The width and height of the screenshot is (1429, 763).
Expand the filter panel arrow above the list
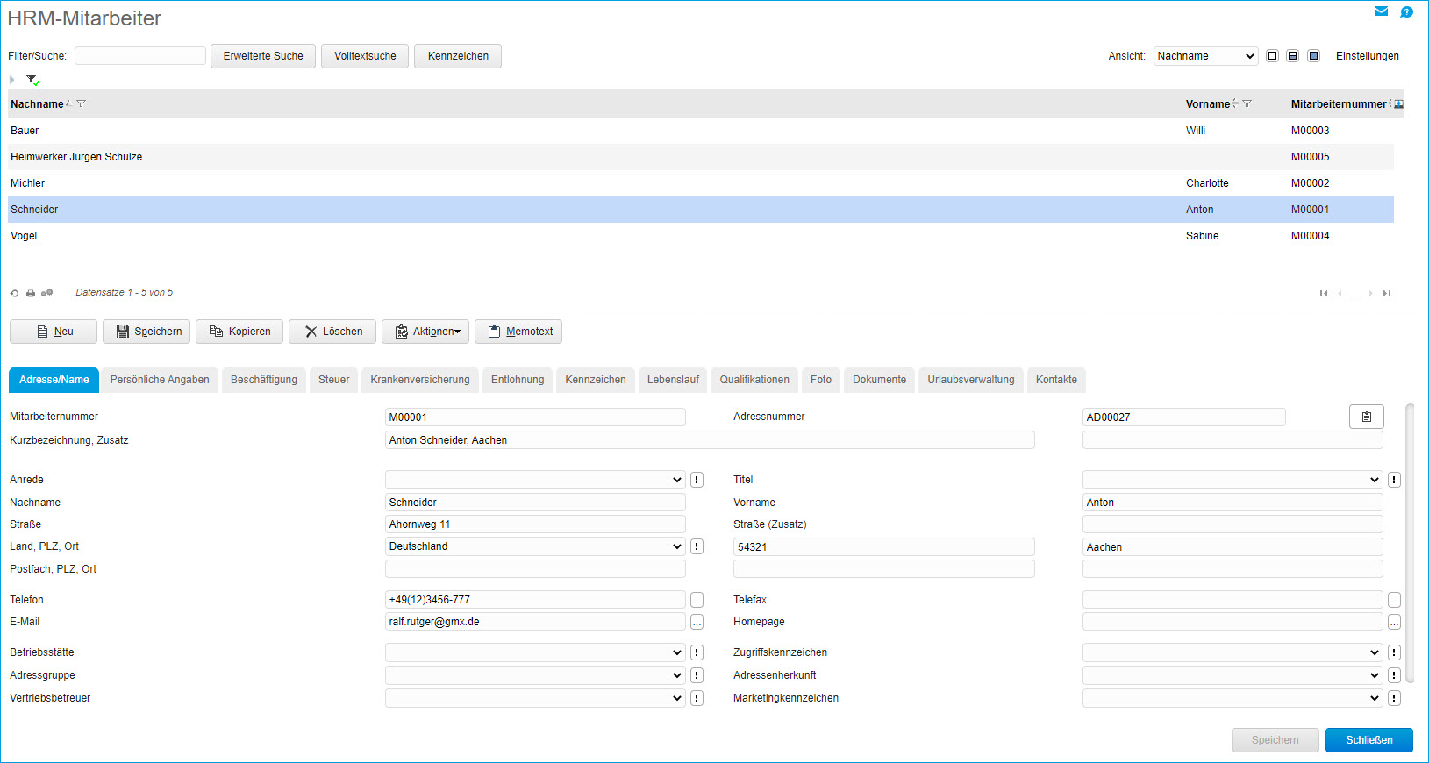(x=12, y=80)
